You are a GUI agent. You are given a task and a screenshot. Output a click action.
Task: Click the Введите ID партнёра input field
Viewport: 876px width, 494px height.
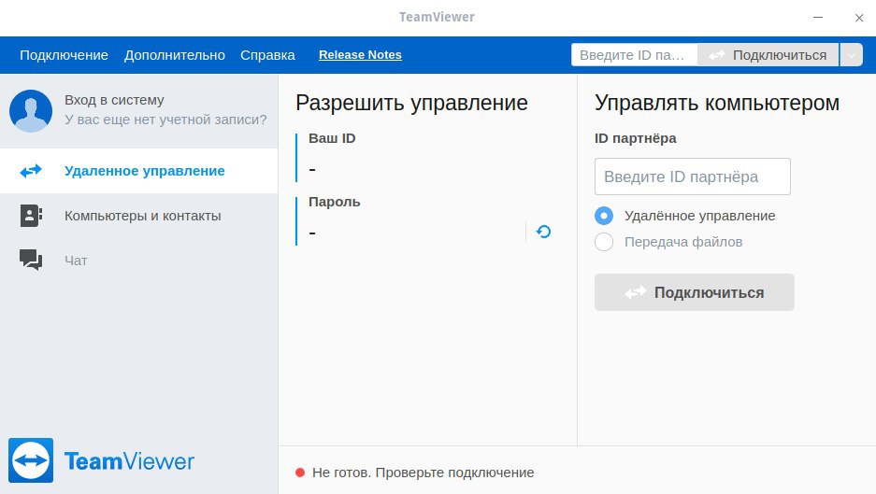(x=692, y=176)
